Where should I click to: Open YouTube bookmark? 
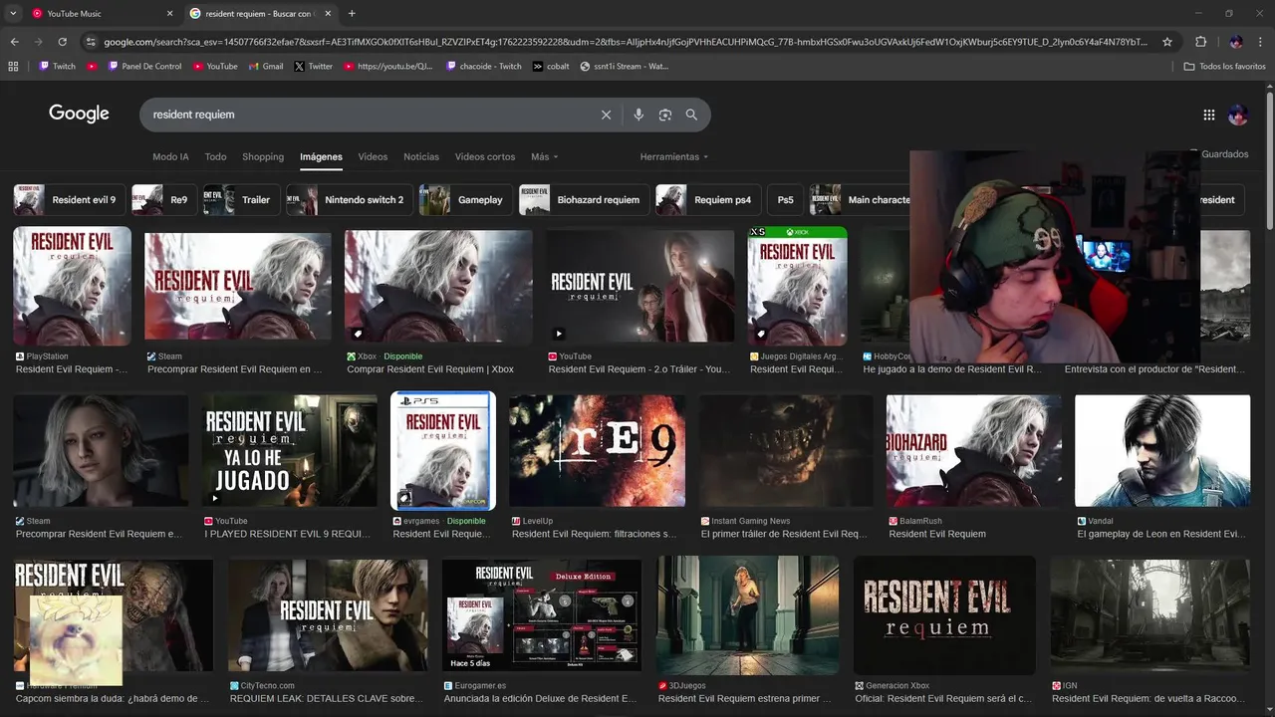click(x=215, y=67)
